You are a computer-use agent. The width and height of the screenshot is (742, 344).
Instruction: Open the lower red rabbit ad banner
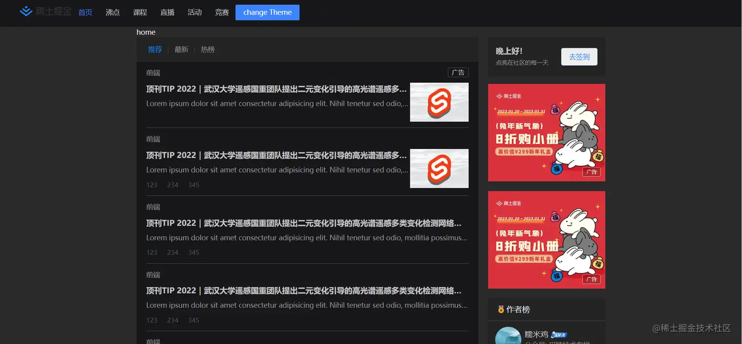pyautogui.click(x=547, y=240)
